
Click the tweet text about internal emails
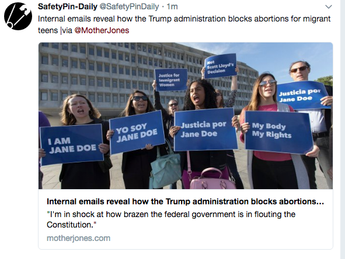[x=184, y=24]
